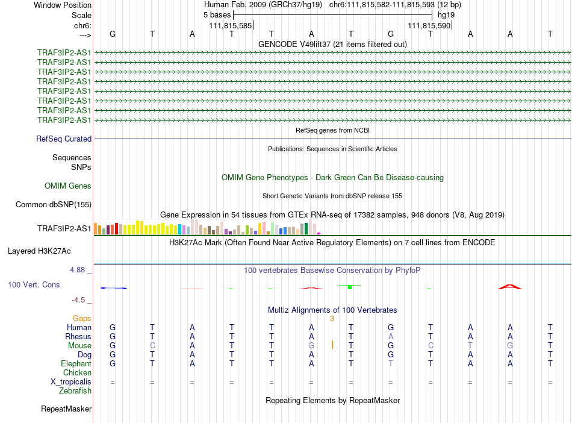Open the GENCODE V49lift37 track title

tap(332, 44)
